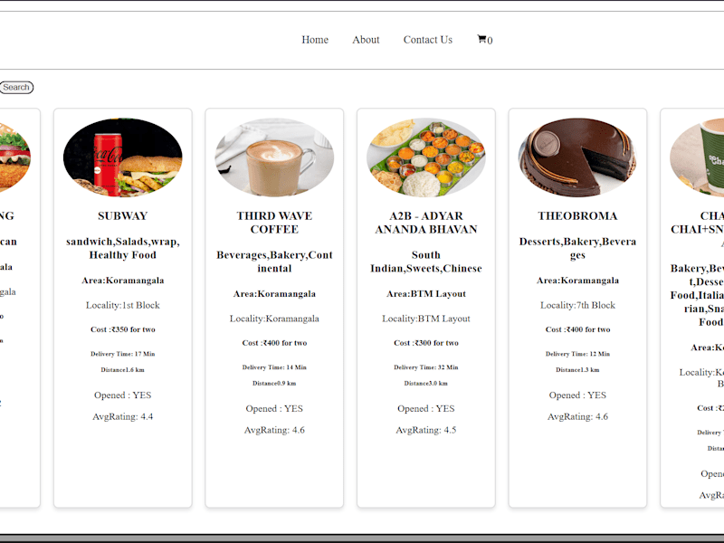This screenshot has height=543, width=724.
Task: Click Area:BTM Layout text
Action: pyautogui.click(x=426, y=293)
